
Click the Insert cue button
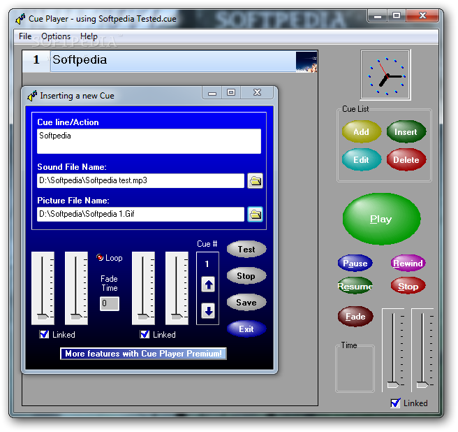406,132
